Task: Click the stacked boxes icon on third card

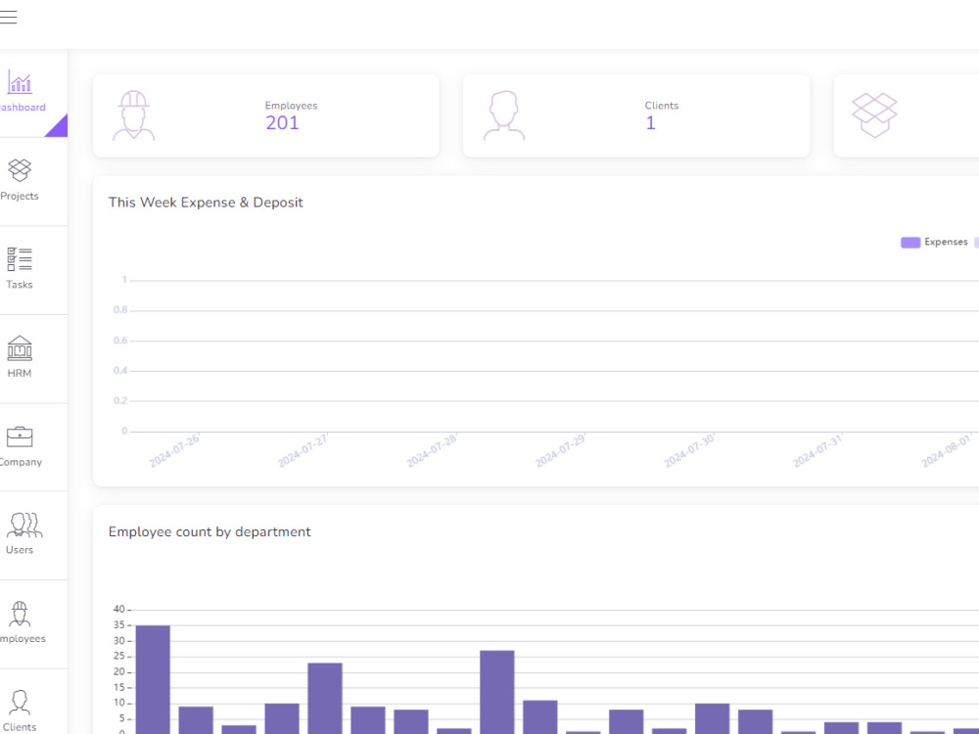Action: pos(874,115)
